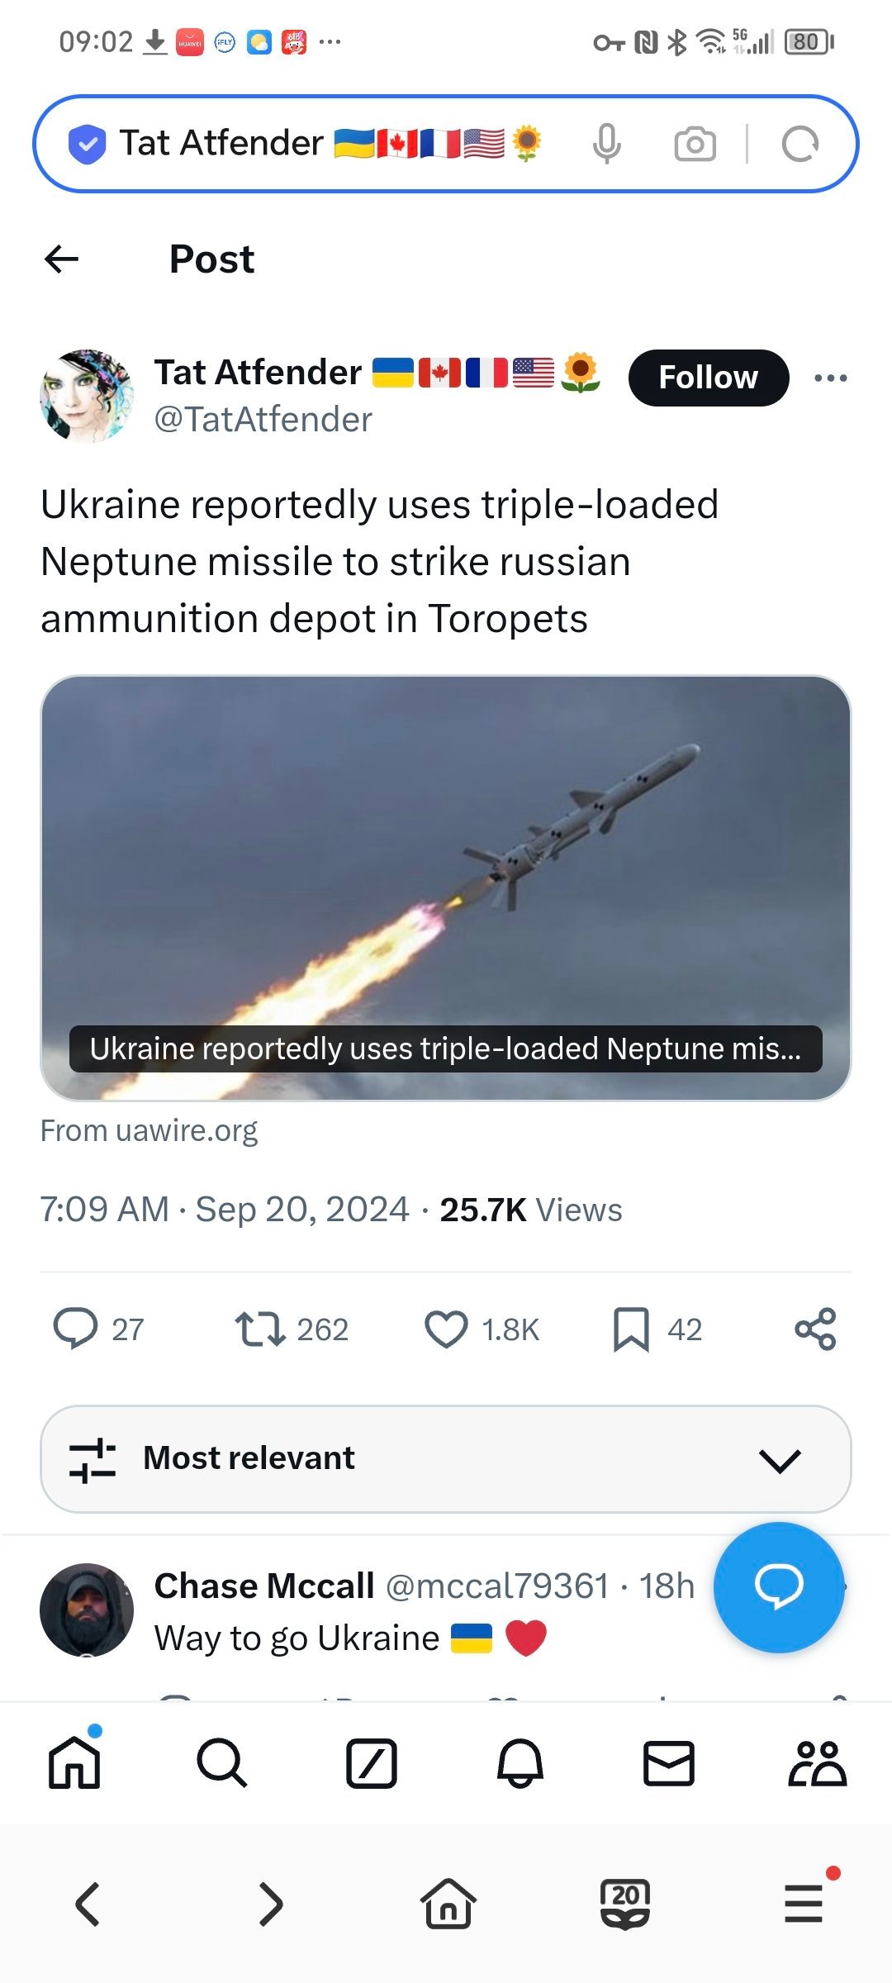Open camera search in address bar
The height and width of the screenshot is (1983, 892).
(x=695, y=144)
